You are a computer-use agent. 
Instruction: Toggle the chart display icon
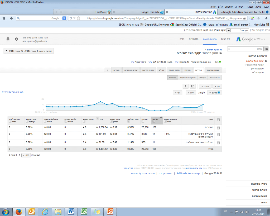(193, 86)
